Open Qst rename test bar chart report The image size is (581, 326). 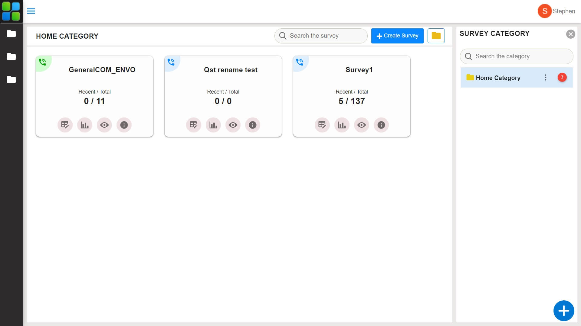tap(213, 125)
